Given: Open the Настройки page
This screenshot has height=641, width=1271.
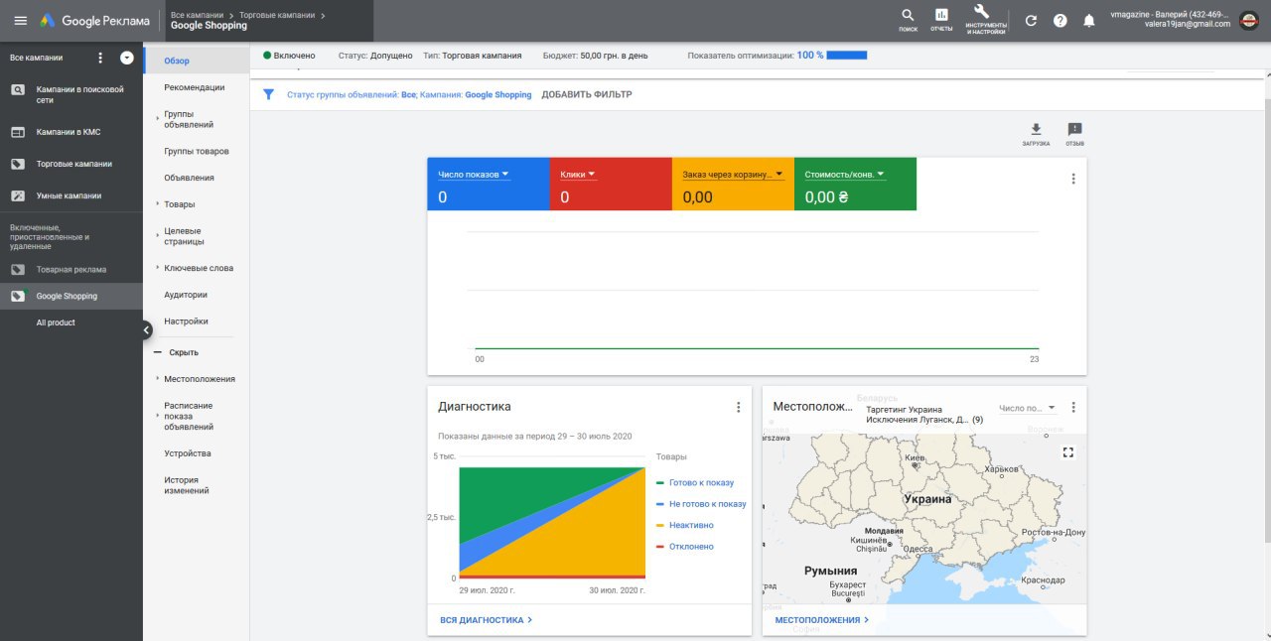Looking at the screenshot, I should click(x=187, y=321).
